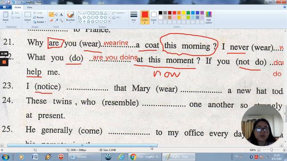Zoom out with the minus button

coord(259,150)
